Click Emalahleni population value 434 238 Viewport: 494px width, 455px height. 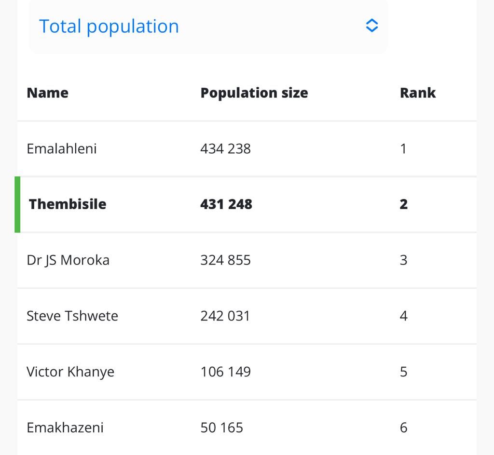tap(225, 148)
